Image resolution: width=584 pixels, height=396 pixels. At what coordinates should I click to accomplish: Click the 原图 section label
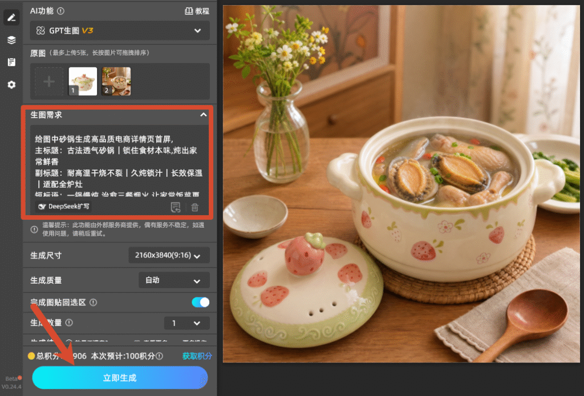38,53
